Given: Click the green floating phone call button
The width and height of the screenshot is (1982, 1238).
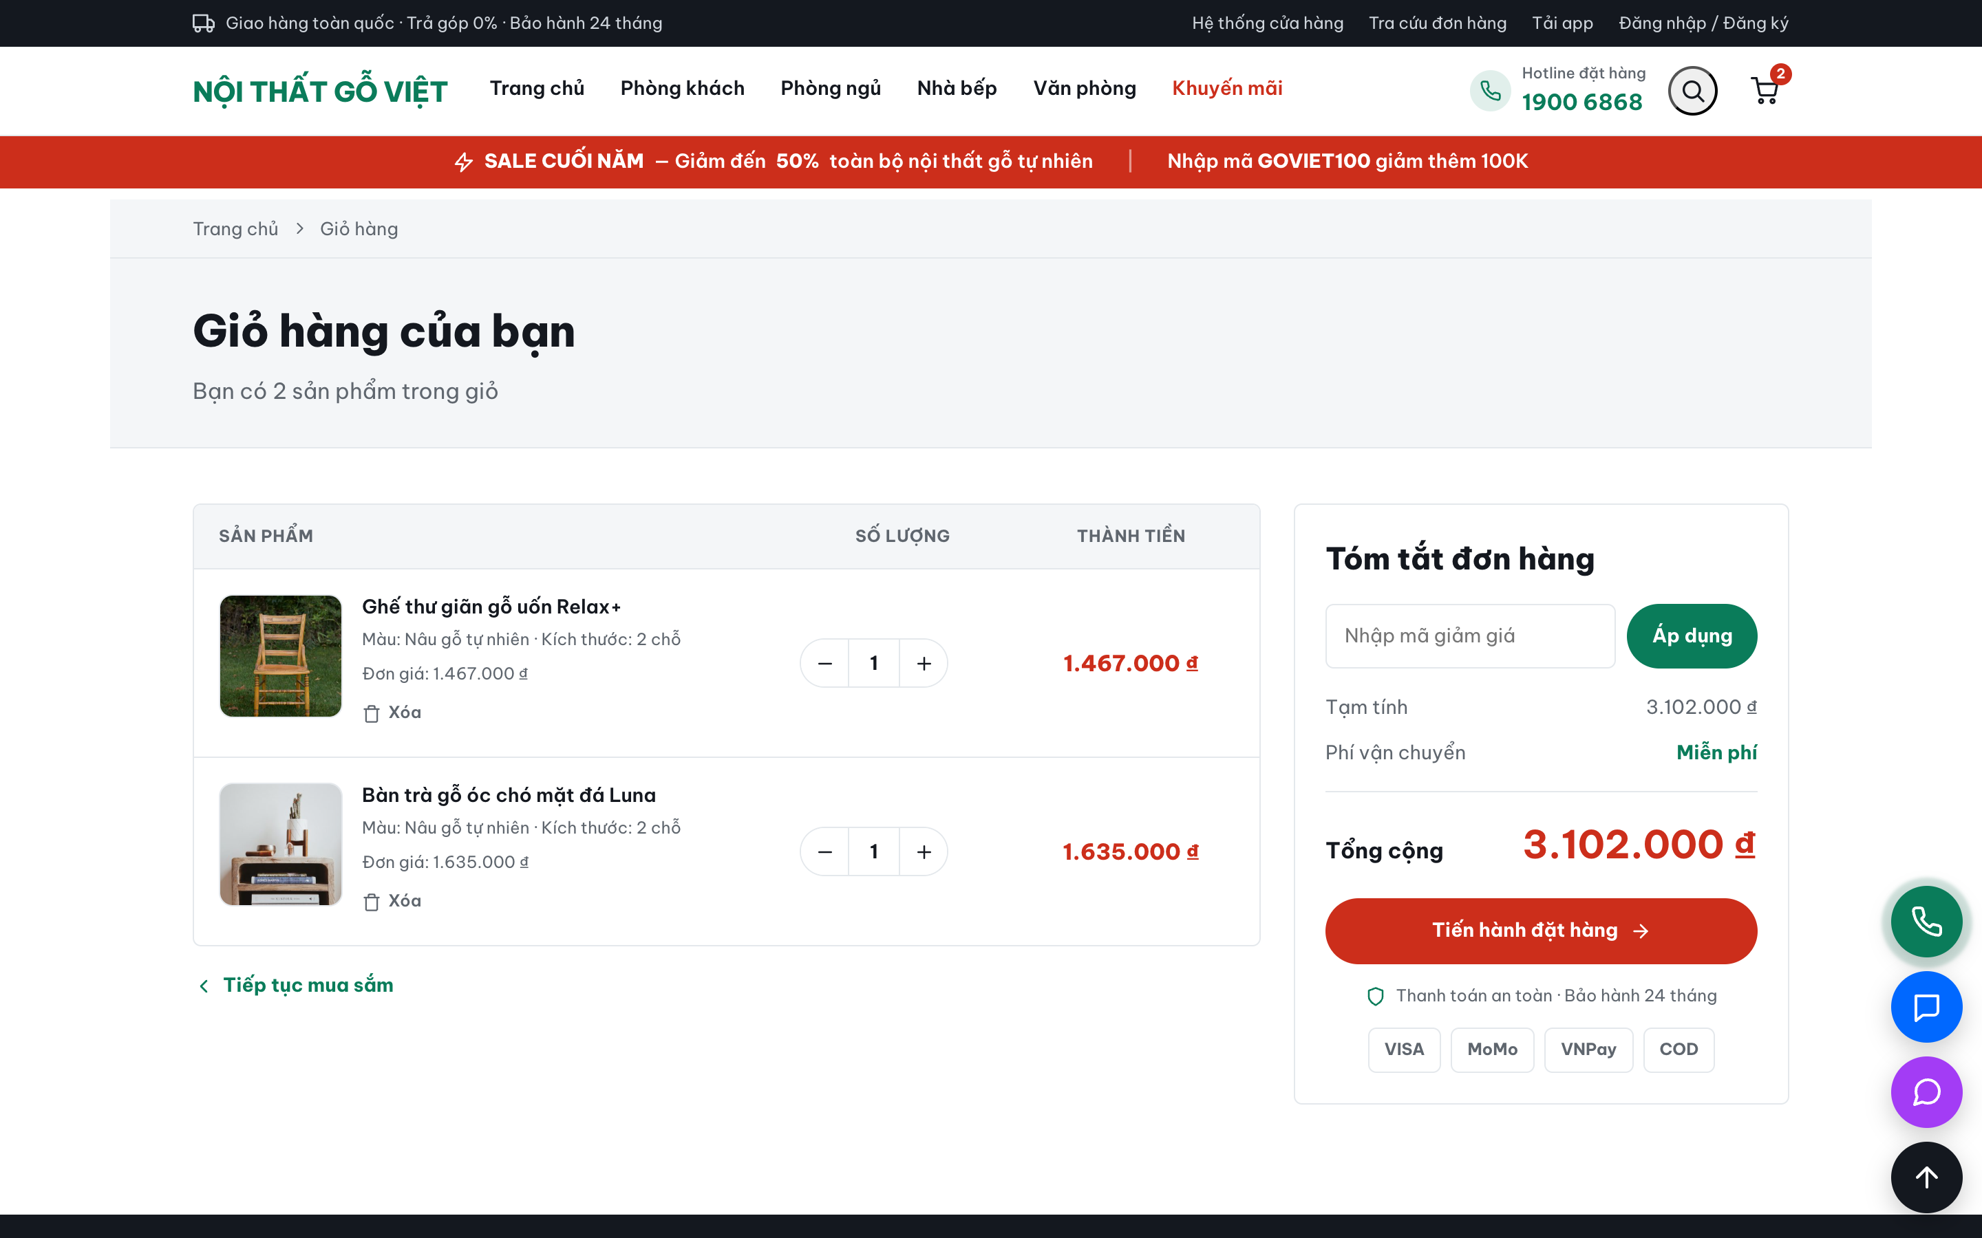Looking at the screenshot, I should (x=1926, y=921).
